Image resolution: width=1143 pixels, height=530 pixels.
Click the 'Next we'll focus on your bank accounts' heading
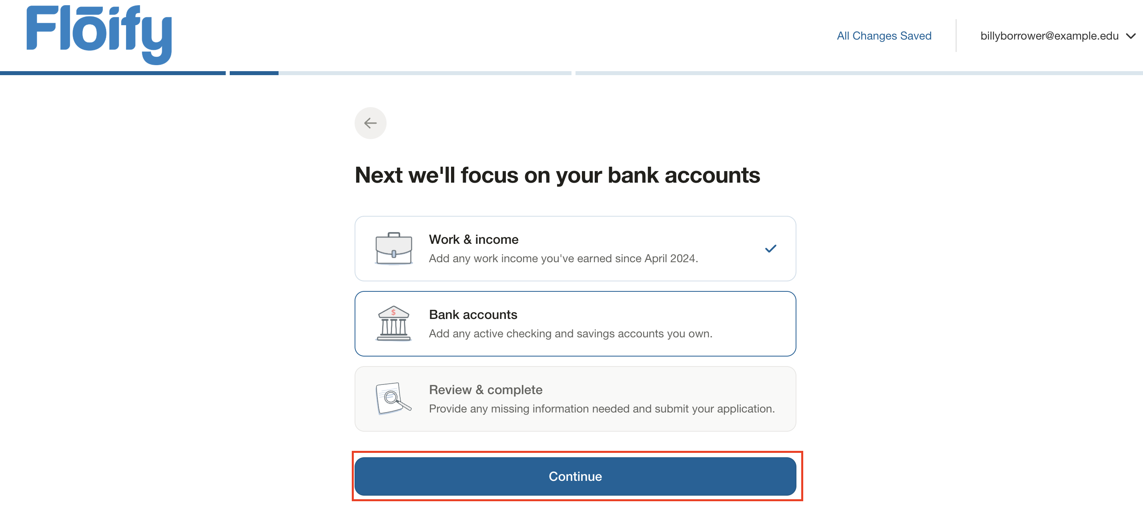pyautogui.click(x=557, y=175)
